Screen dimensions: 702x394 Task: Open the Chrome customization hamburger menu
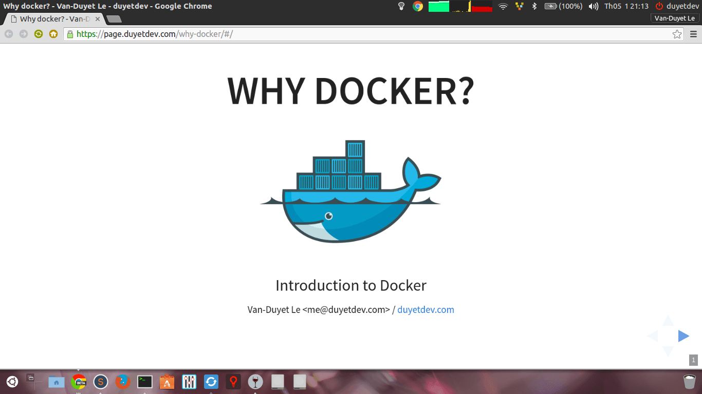click(x=693, y=34)
